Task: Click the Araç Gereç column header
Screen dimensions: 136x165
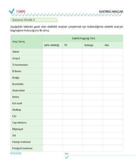Action: tap(19, 42)
